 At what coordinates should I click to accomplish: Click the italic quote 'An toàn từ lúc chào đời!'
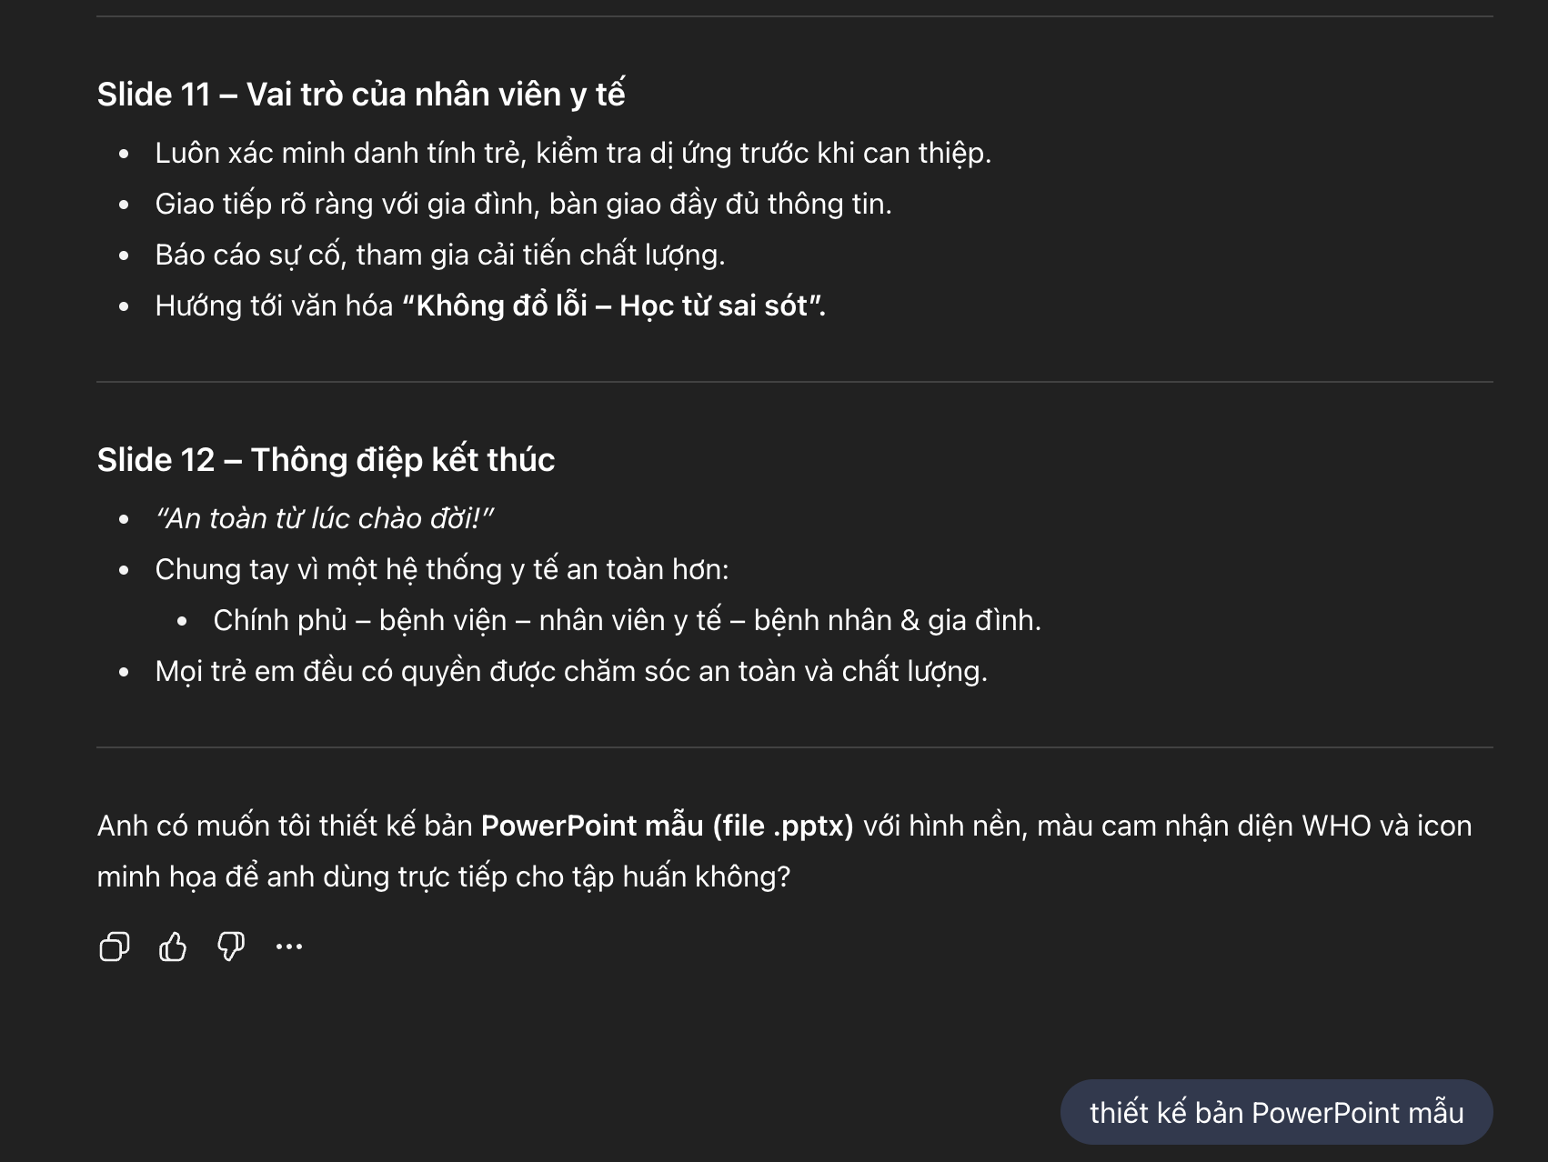tap(325, 518)
